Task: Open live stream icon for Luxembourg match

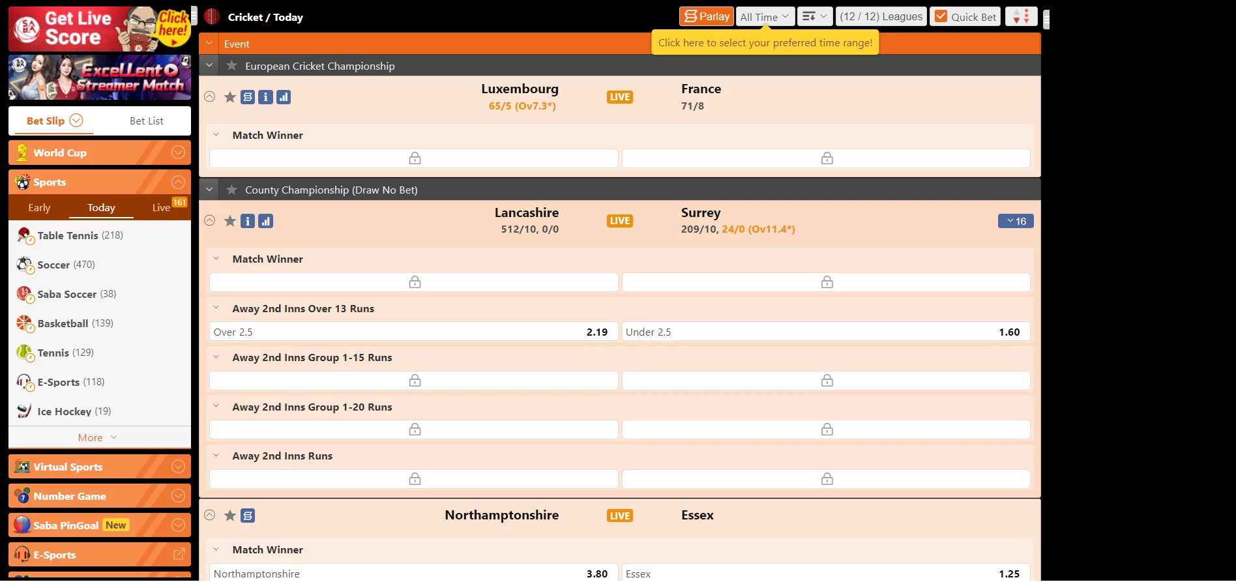Action: tap(248, 97)
